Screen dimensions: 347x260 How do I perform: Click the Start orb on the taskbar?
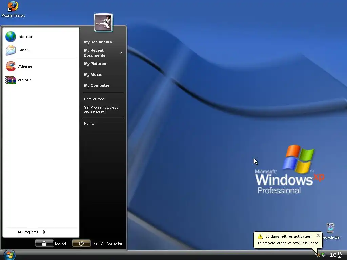tap(9, 255)
